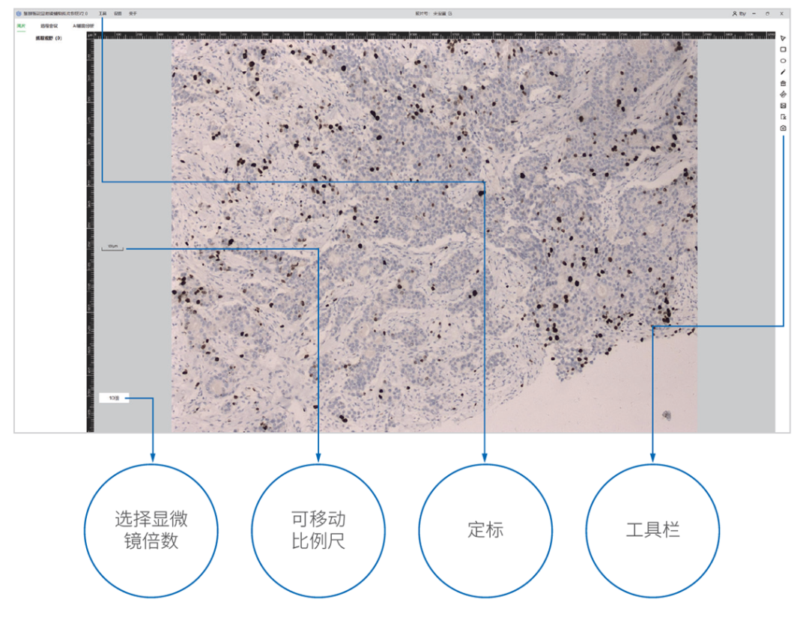The image size is (809, 620).
Task: Open the 工具 menu
Action: 103,13
